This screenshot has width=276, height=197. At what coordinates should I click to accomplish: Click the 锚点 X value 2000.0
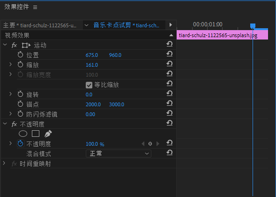(93, 104)
